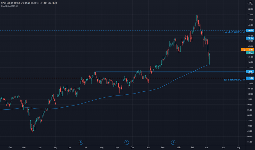Click the Jun label on time axis
This screenshot has height=150, width=255.
point(70,148)
